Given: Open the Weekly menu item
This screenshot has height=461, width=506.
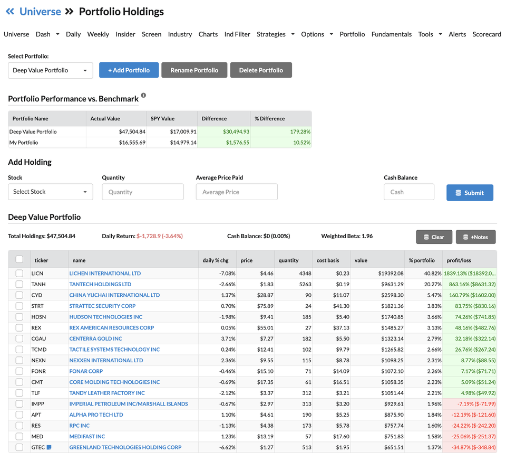Looking at the screenshot, I should (98, 34).
